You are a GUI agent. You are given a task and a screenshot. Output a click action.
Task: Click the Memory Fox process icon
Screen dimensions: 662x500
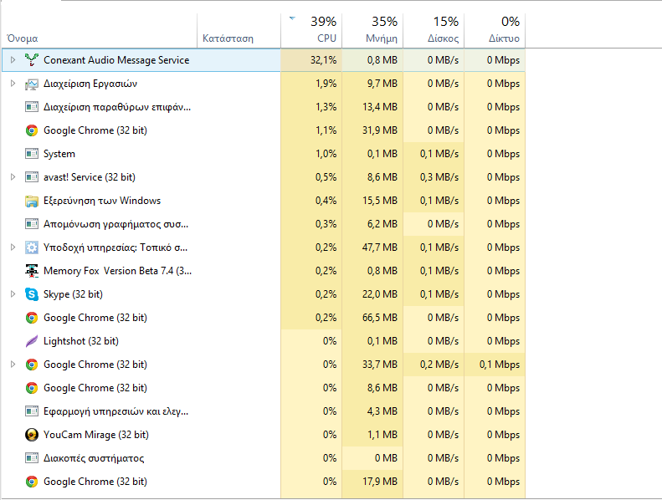click(x=32, y=271)
